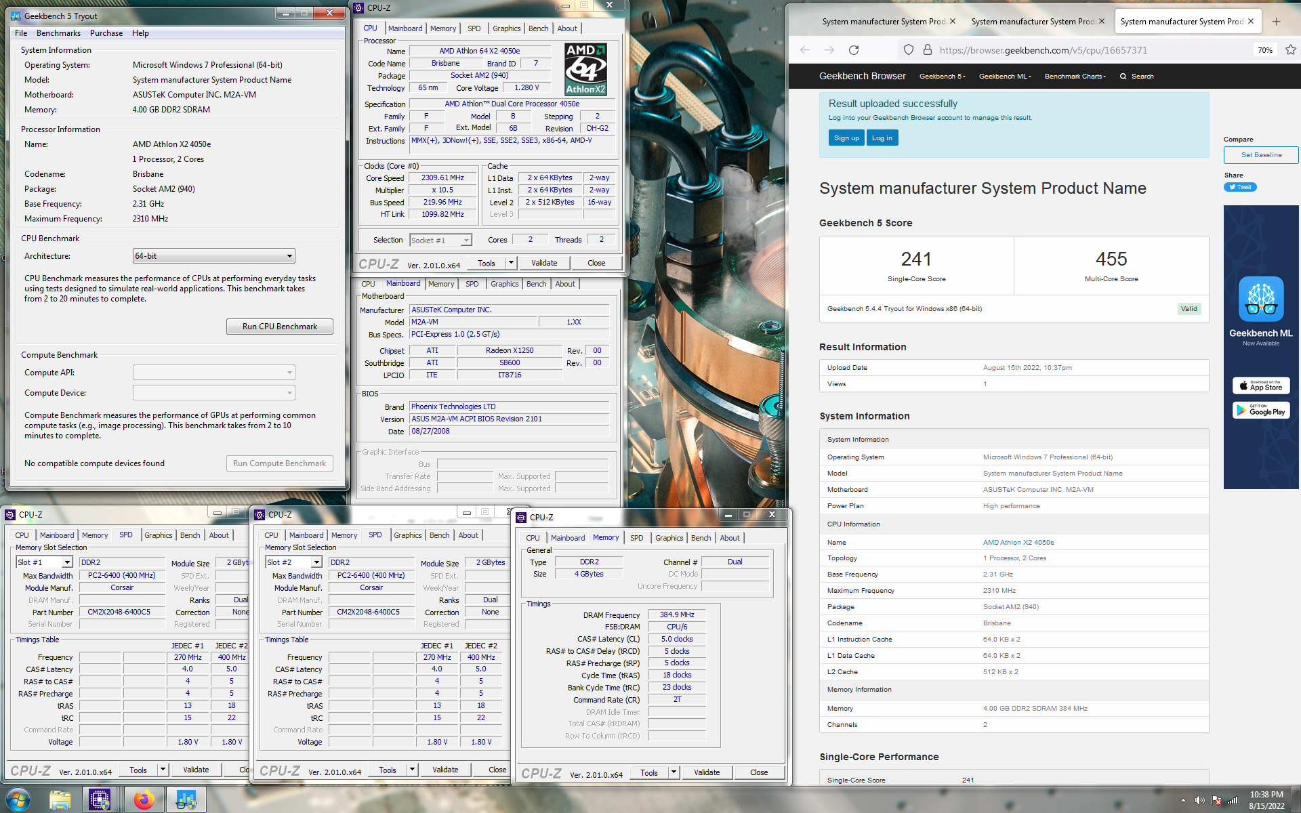The height and width of the screenshot is (813, 1301).
Task: Click the CPU-Z taskbar icon
Action: pyautogui.click(x=100, y=799)
